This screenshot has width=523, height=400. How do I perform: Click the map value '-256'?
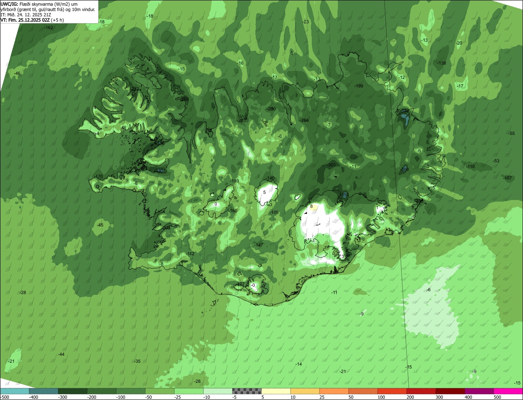(304, 120)
